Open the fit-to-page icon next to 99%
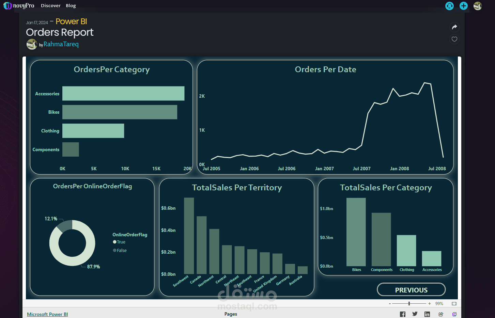The image size is (495, 318). [454, 303]
